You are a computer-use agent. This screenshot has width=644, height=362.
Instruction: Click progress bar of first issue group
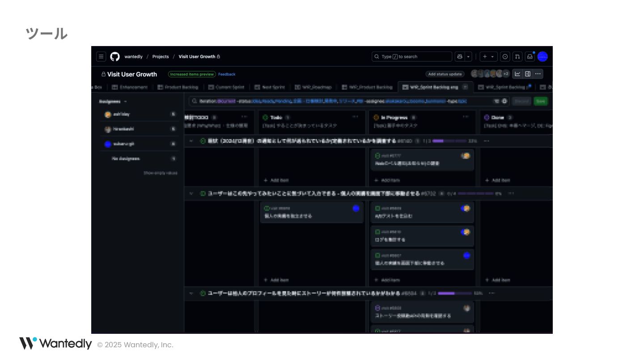[449, 141]
